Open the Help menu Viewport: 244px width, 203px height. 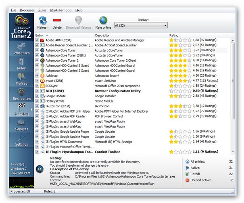[79, 10]
